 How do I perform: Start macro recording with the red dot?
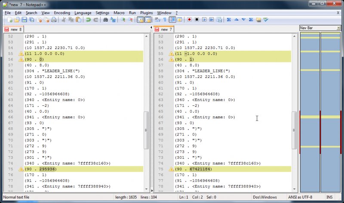click(x=189, y=20)
